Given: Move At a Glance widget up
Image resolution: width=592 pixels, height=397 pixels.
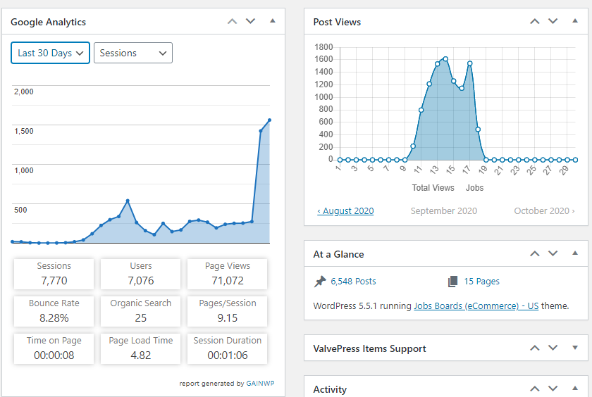Looking at the screenshot, I should pyautogui.click(x=535, y=253).
